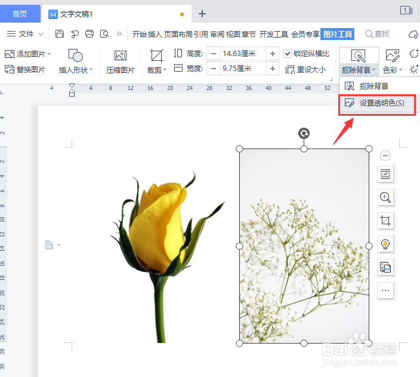Open the 视图 ribbon tab
The height and width of the screenshot is (377, 420).
tap(233, 34)
